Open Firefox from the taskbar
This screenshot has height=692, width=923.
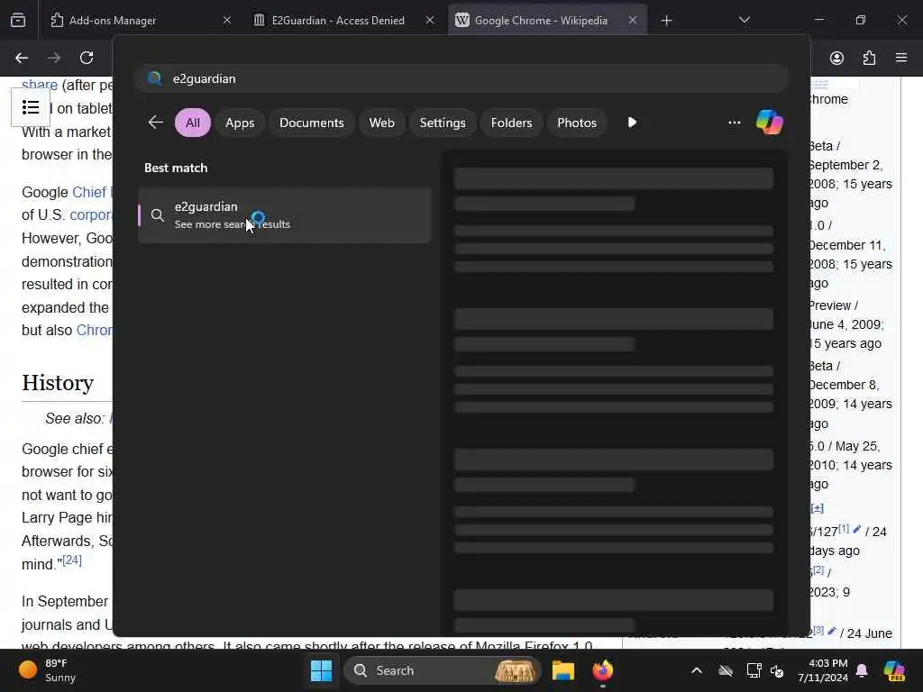(x=602, y=670)
